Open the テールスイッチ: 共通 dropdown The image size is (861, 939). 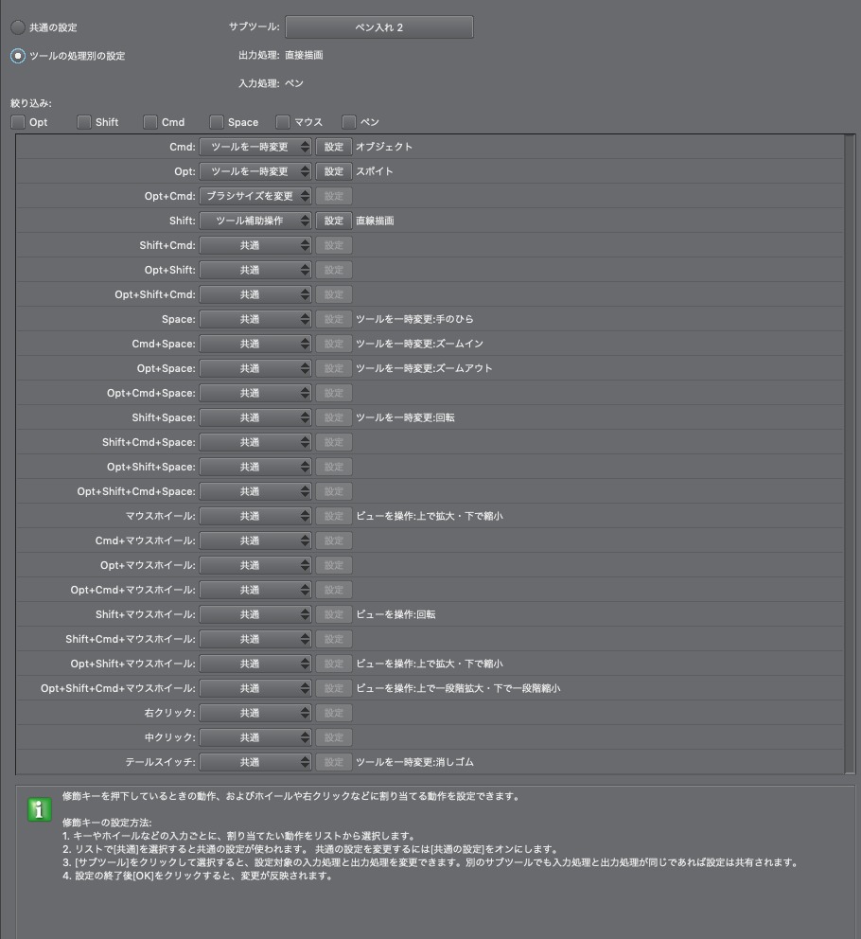point(255,762)
